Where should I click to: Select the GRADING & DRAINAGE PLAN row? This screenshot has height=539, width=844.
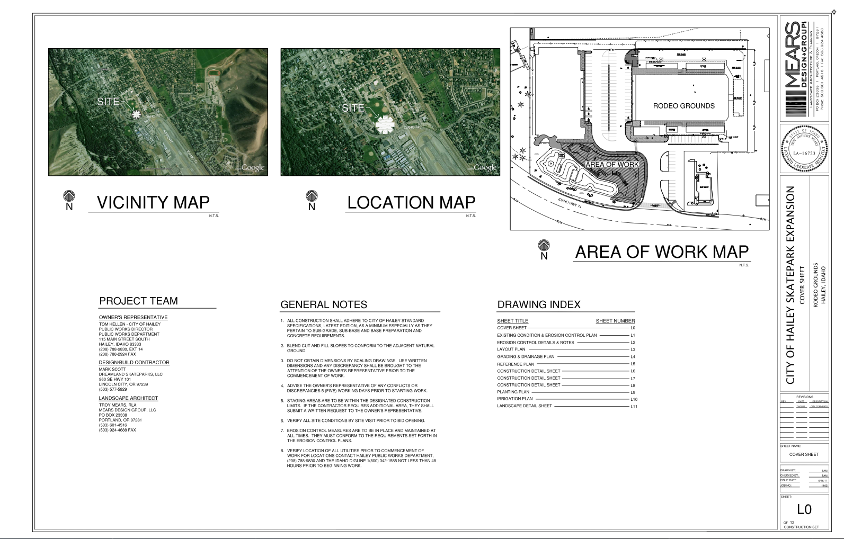(566, 357)
